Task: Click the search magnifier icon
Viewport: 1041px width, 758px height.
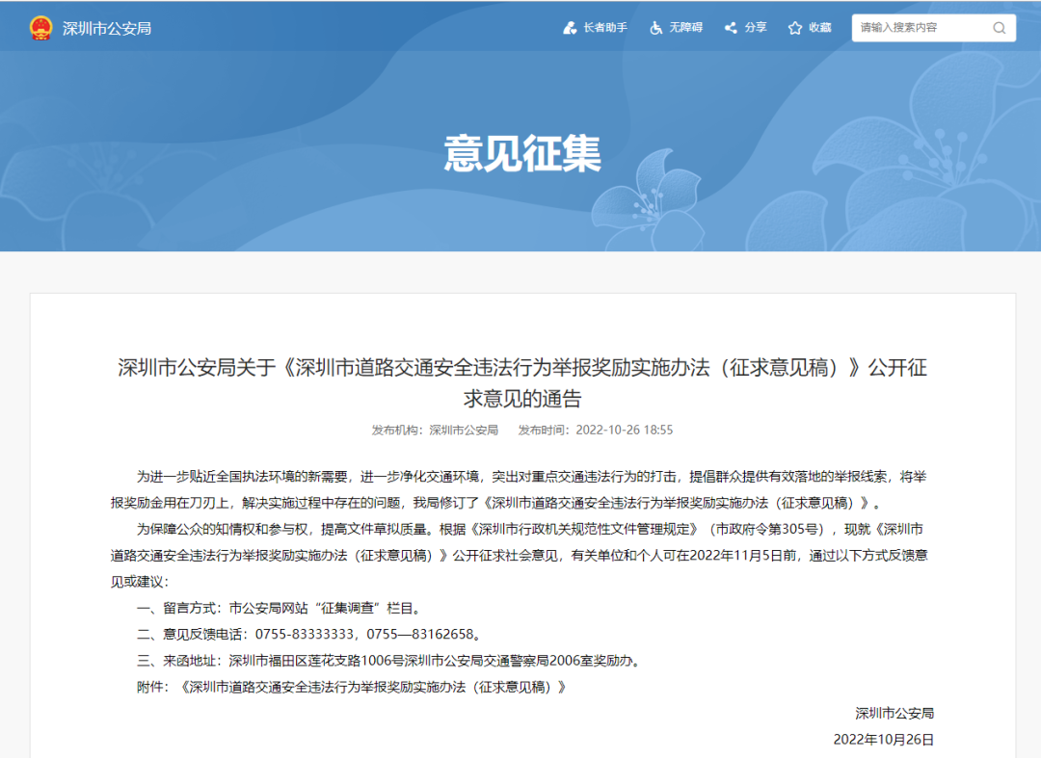Action: point(1000,28)
